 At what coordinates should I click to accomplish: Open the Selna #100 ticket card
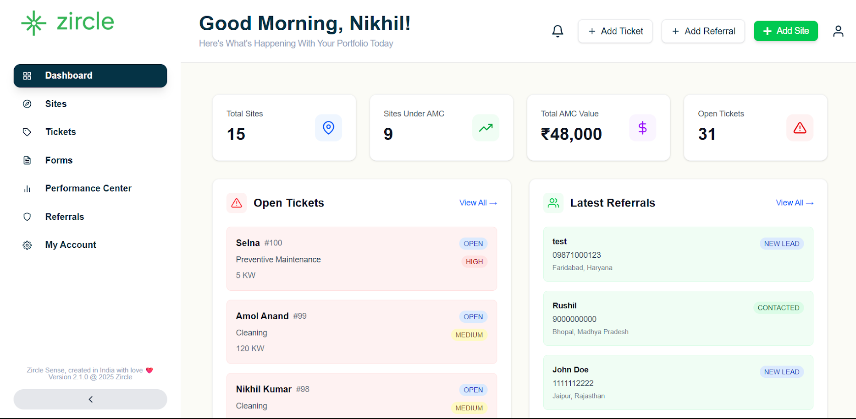(x=362, y=259)
